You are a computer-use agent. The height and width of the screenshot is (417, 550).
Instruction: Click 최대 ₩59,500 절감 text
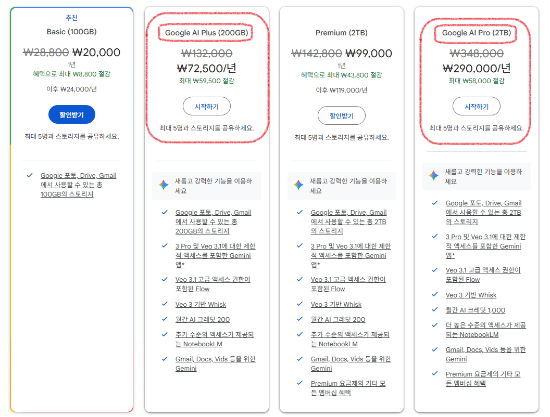[x=207, y=81]
